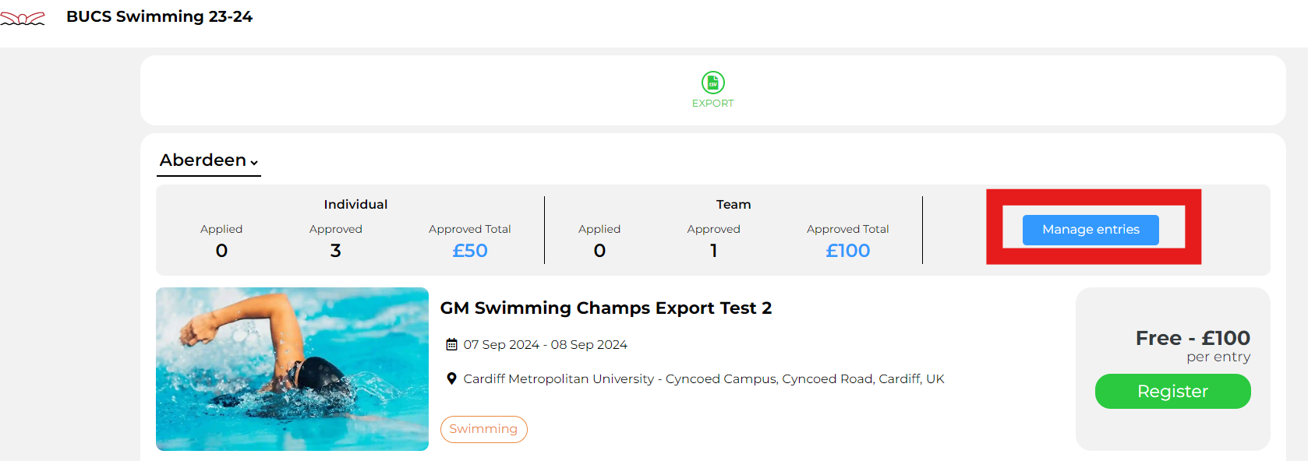
Task: Click the Free - £100 price text
Action: tap(1193, 338)
